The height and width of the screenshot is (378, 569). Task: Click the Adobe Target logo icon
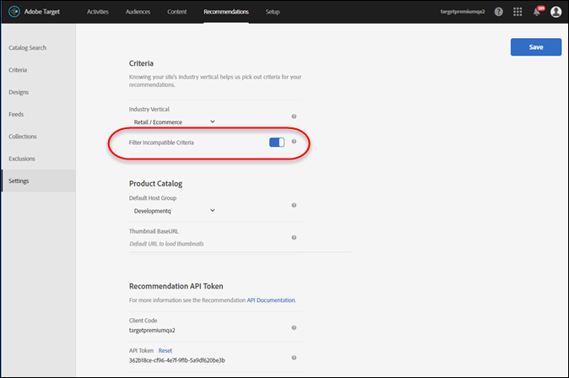(x=14, y=13)
